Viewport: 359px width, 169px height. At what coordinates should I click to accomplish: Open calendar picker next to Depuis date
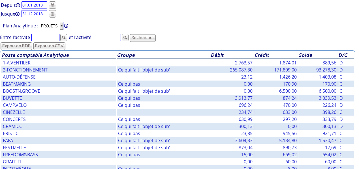[x=52, y=5]
